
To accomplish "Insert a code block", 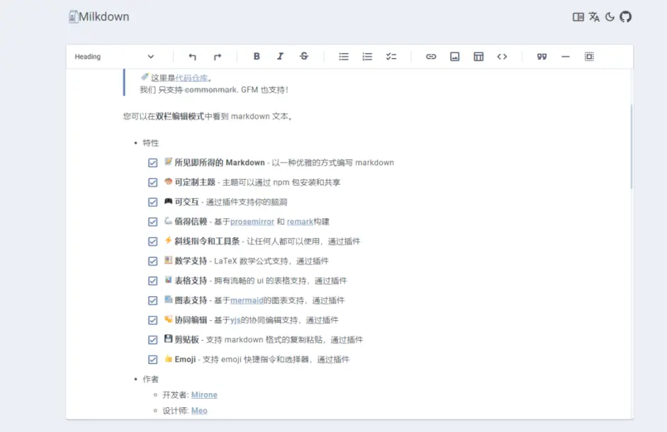I will [x=502, y=57].
